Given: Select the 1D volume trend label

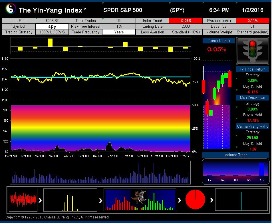Looking at the screenshot, I should pyautogui.click(x=262, y=180).
